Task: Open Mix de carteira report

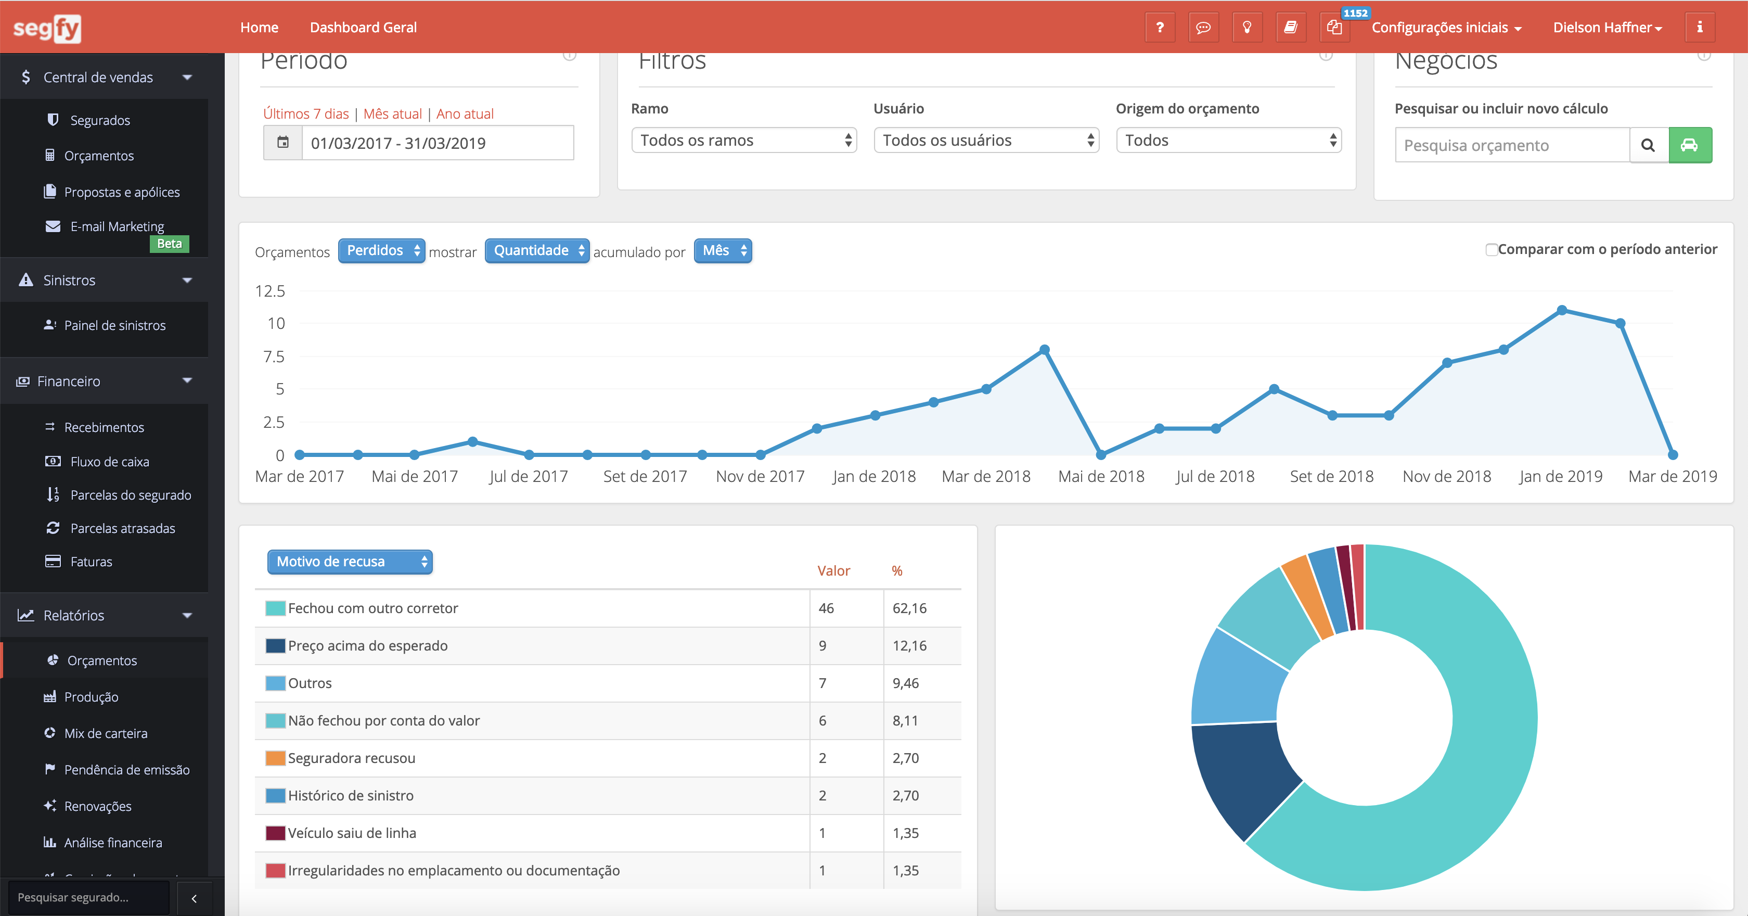Action: (106, 733)
